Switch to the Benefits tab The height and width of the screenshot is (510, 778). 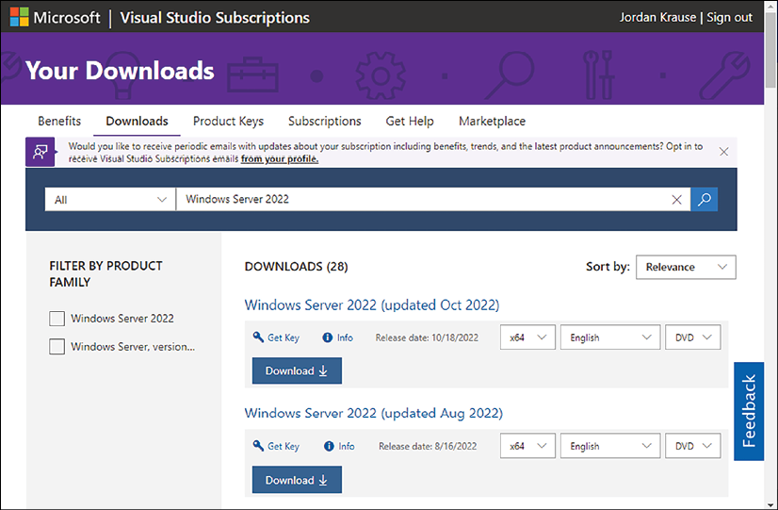click(59, 122)
